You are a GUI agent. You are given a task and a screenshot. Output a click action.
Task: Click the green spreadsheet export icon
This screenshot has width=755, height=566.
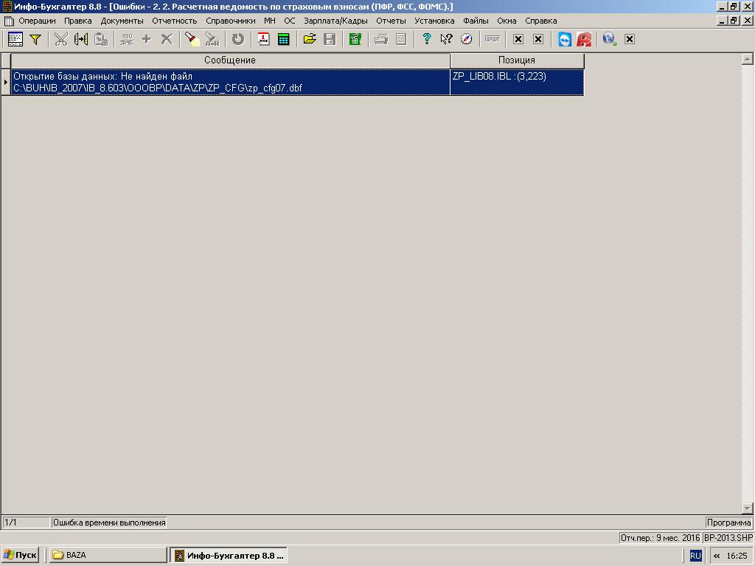[355, 39]
